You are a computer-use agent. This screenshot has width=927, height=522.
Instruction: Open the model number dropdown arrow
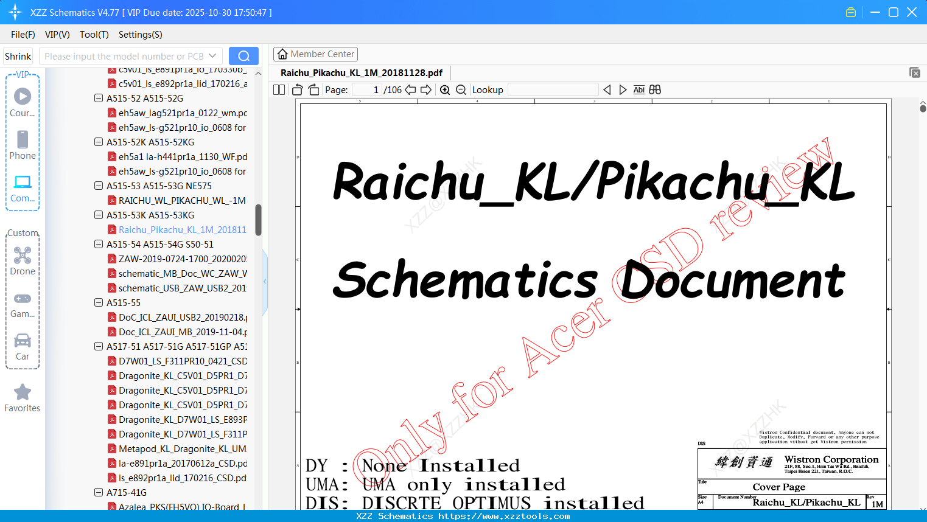[212, 56]
